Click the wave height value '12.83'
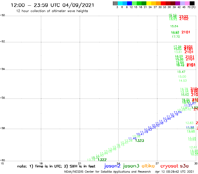 (189, 123)
